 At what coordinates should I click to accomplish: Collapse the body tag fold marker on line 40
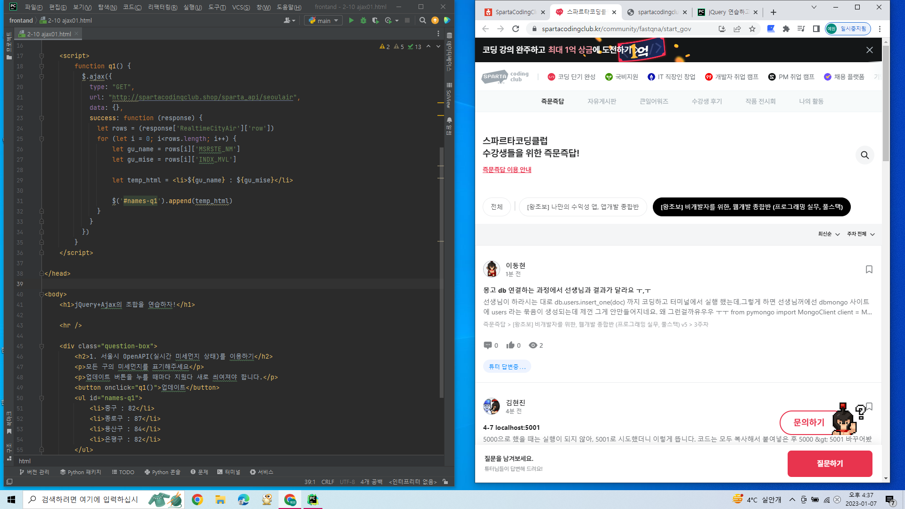[41, 294]
